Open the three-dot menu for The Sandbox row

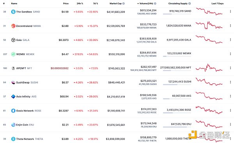pyautogui.click(x=230, y=11)
